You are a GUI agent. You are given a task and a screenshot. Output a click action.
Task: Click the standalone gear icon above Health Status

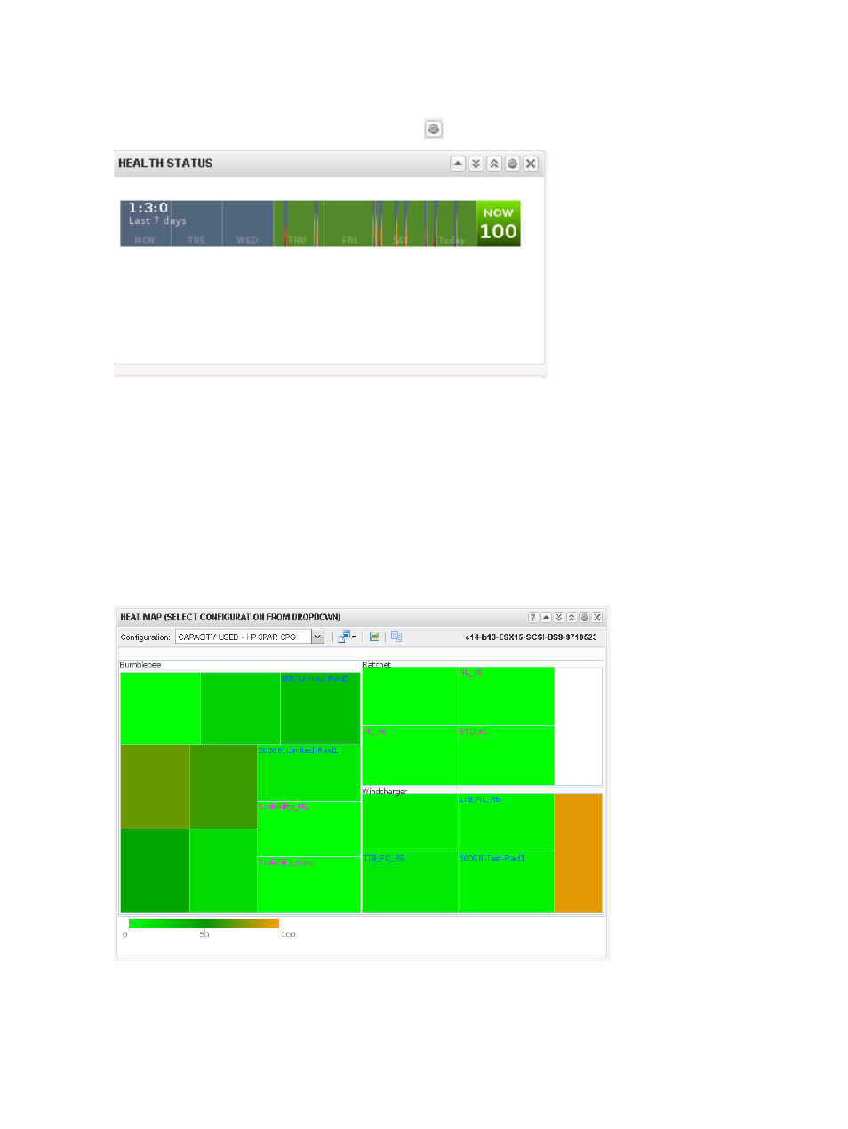(x=433, y=129)
